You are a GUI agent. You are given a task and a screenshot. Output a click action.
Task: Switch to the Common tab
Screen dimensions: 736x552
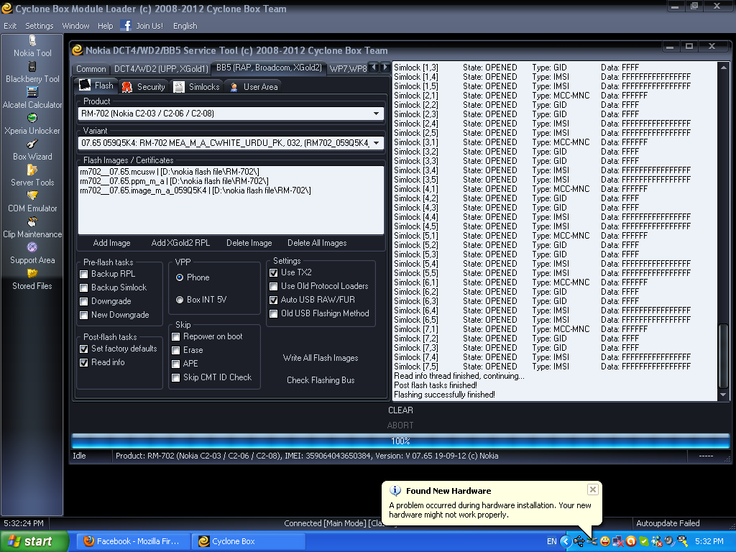91,69
